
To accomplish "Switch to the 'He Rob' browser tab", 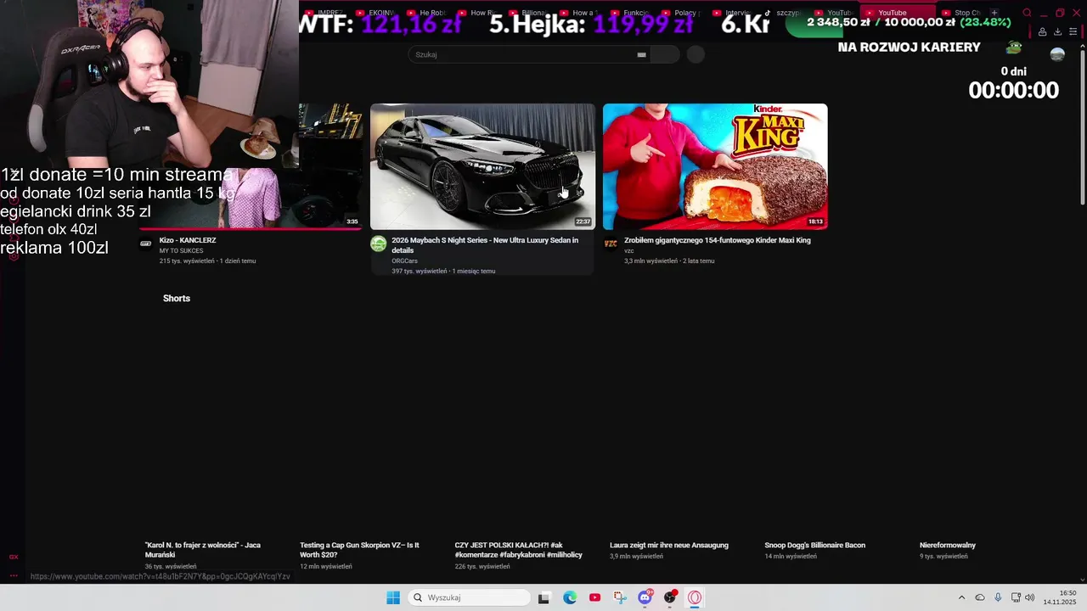I will click(x=426, y=13).
